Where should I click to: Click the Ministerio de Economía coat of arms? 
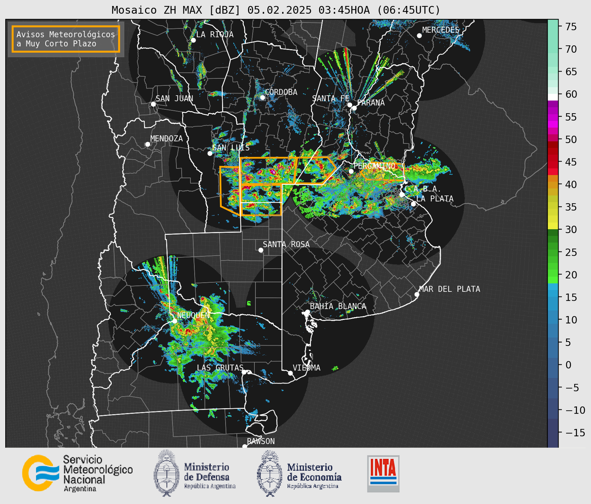click(270, 473)
